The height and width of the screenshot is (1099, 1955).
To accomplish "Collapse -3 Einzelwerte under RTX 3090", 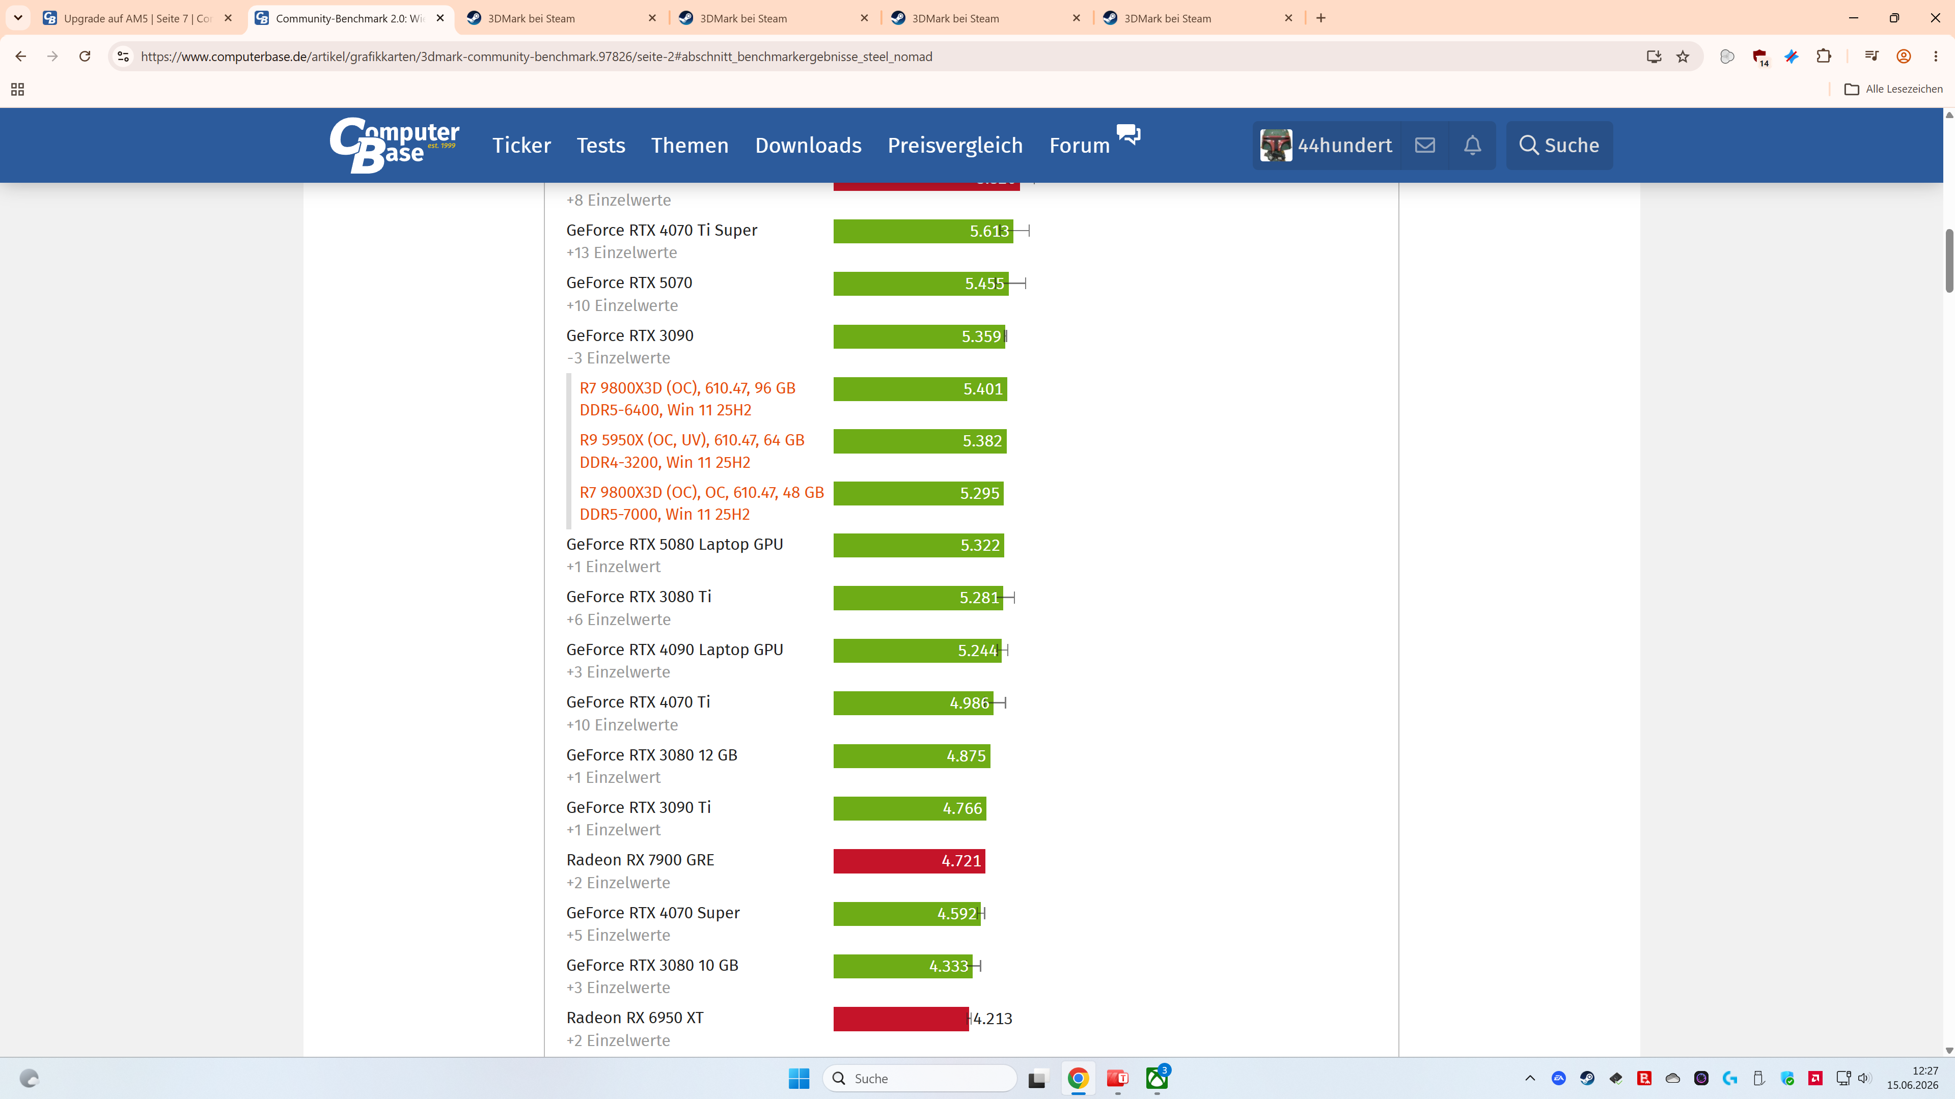I will [x=618, y=358].
